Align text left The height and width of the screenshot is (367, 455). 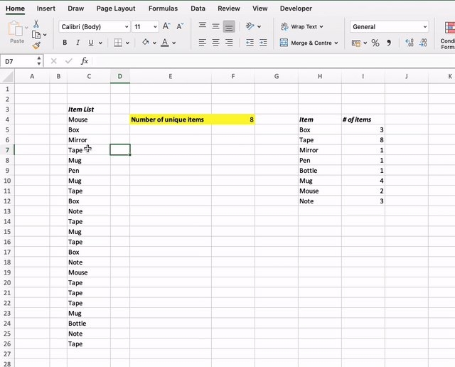point(203,43)
